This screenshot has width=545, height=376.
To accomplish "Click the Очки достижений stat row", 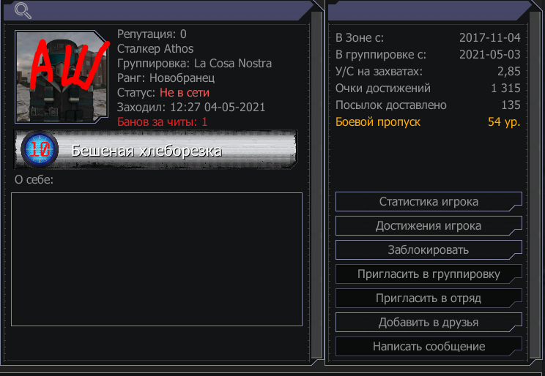I will click(428, 89).
